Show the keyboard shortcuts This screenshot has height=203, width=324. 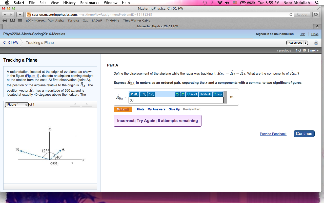[x=206, y=94]
